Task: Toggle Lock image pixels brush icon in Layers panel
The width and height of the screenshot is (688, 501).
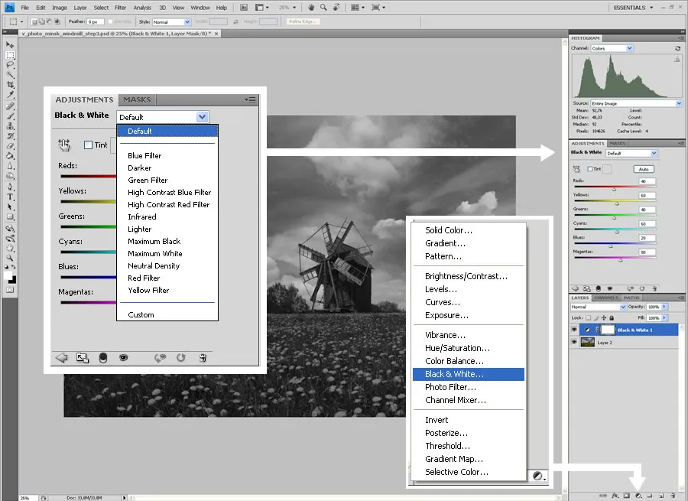Action: click(x=596, y=317)
